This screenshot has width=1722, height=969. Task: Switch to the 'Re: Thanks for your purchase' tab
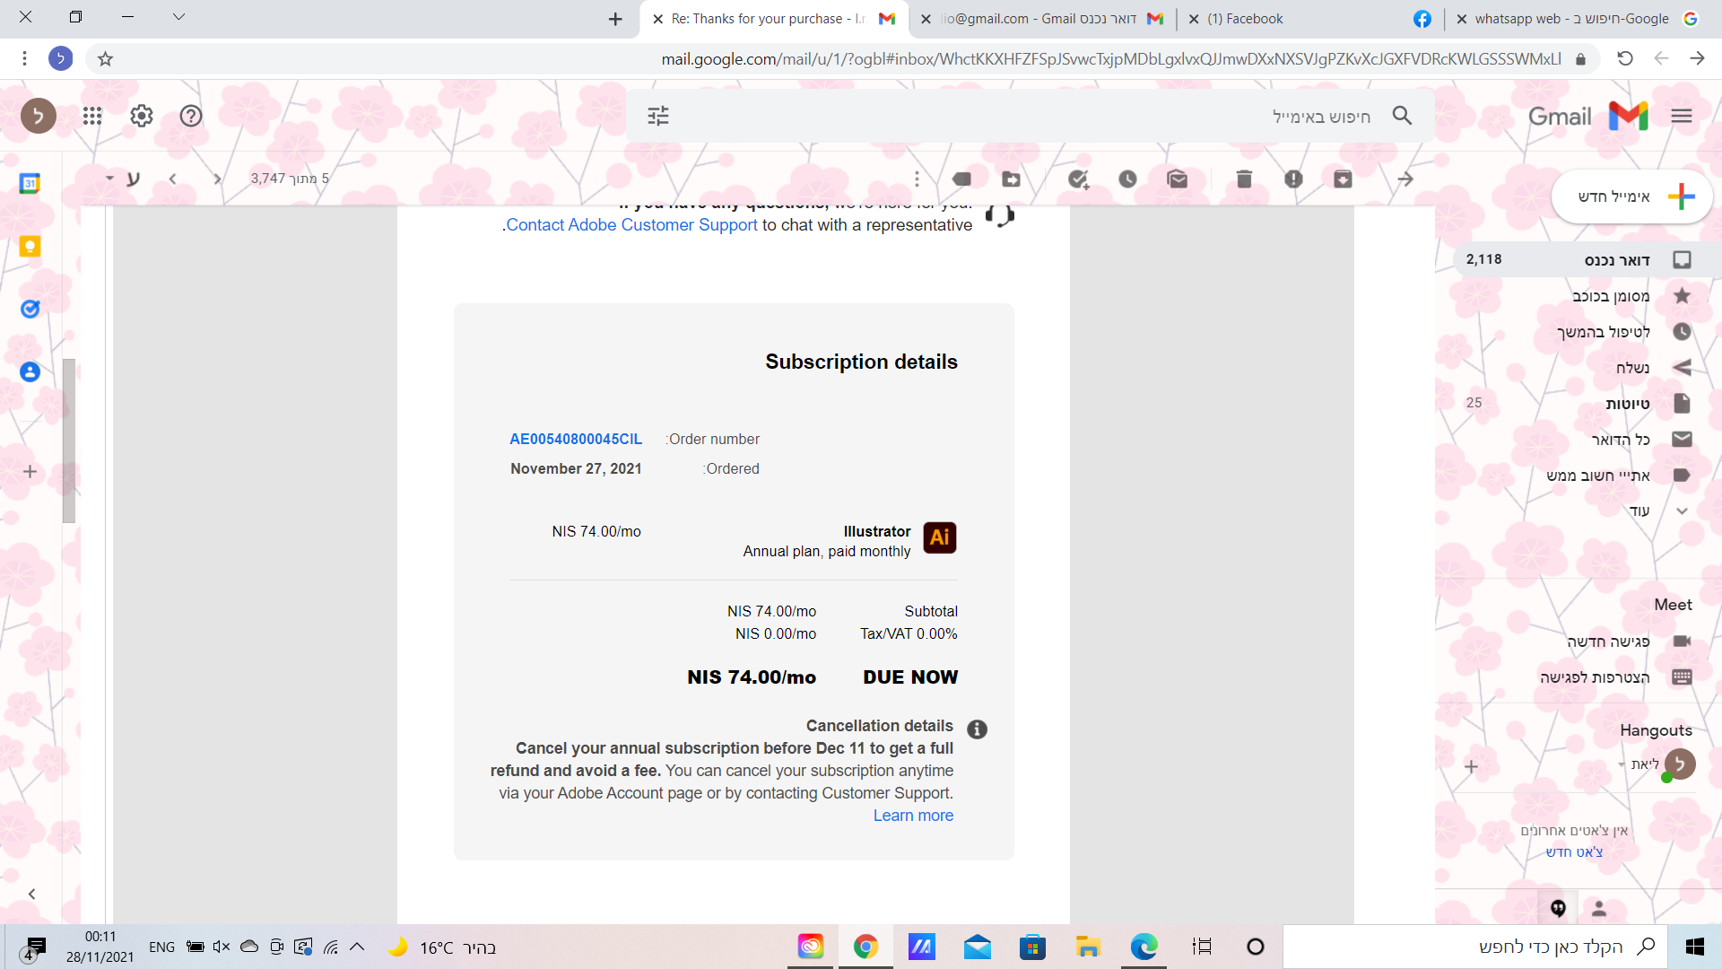(x=762, y=18)
